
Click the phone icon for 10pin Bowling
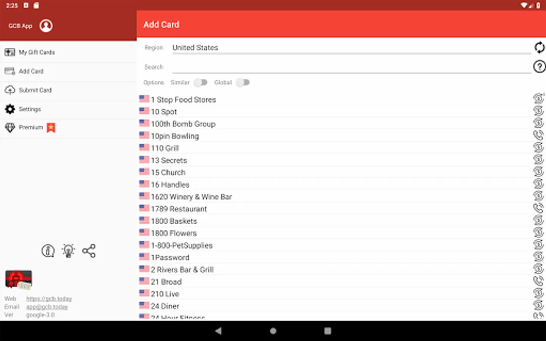click(x=538, y=135)
